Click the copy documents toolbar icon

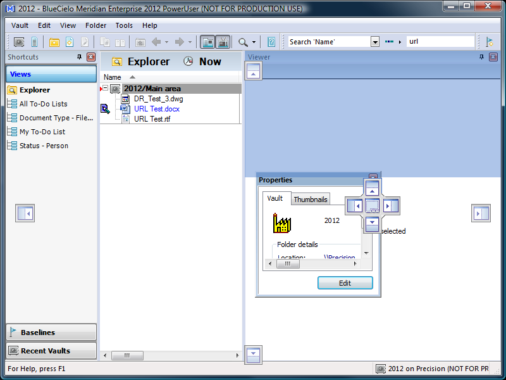click(104, 42)
